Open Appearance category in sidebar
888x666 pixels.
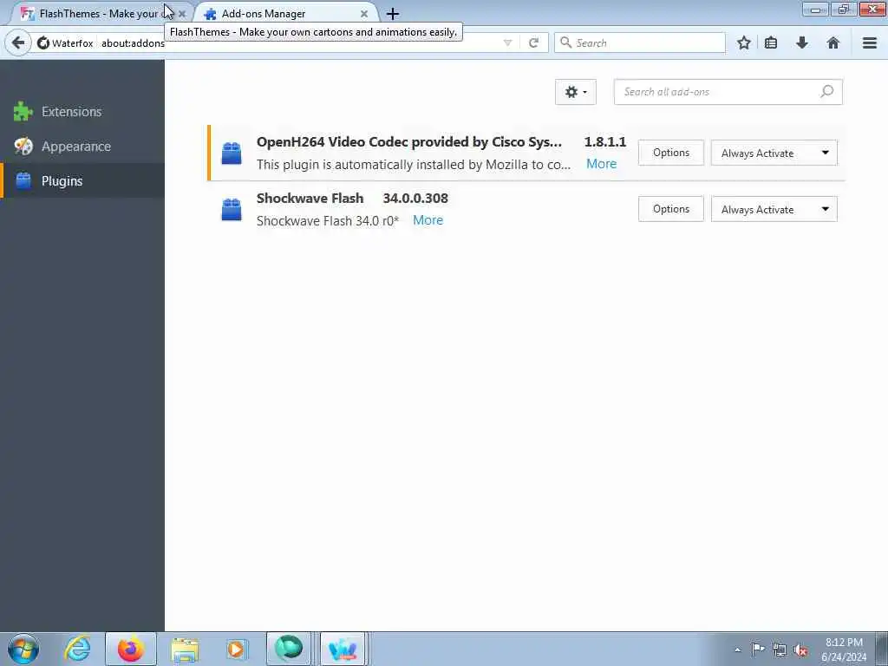[82, 146]
